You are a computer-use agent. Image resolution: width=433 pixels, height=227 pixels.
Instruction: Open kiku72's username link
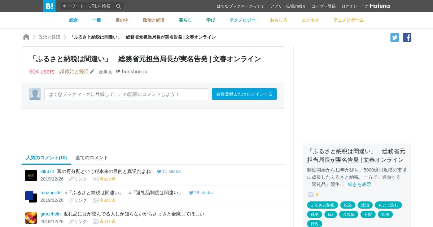(x=47, y=172)
